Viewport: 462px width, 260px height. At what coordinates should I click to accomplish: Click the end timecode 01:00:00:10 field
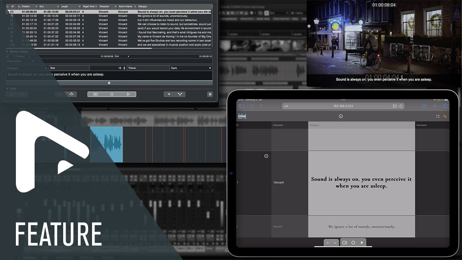tap(205, 56)
